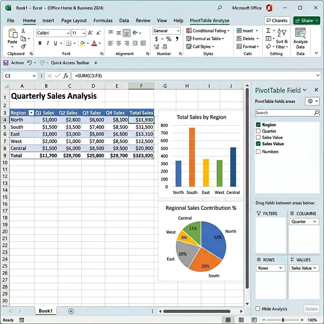Uncheck the bold Sales Value field

(x=258, y=144)
